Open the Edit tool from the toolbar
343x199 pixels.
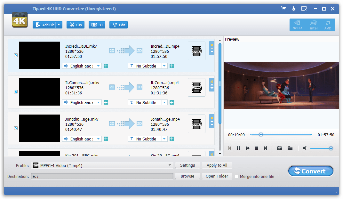[x=118, y=24]
